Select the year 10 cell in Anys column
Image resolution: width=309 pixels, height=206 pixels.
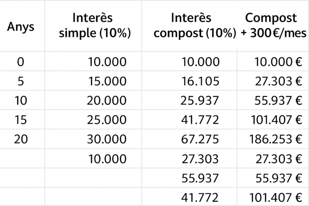(21, 101)
